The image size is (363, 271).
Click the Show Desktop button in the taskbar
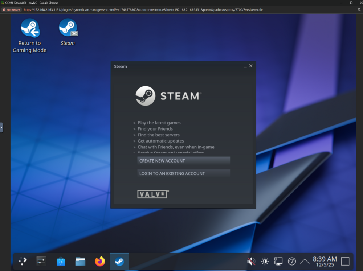(x=345, y=261)
